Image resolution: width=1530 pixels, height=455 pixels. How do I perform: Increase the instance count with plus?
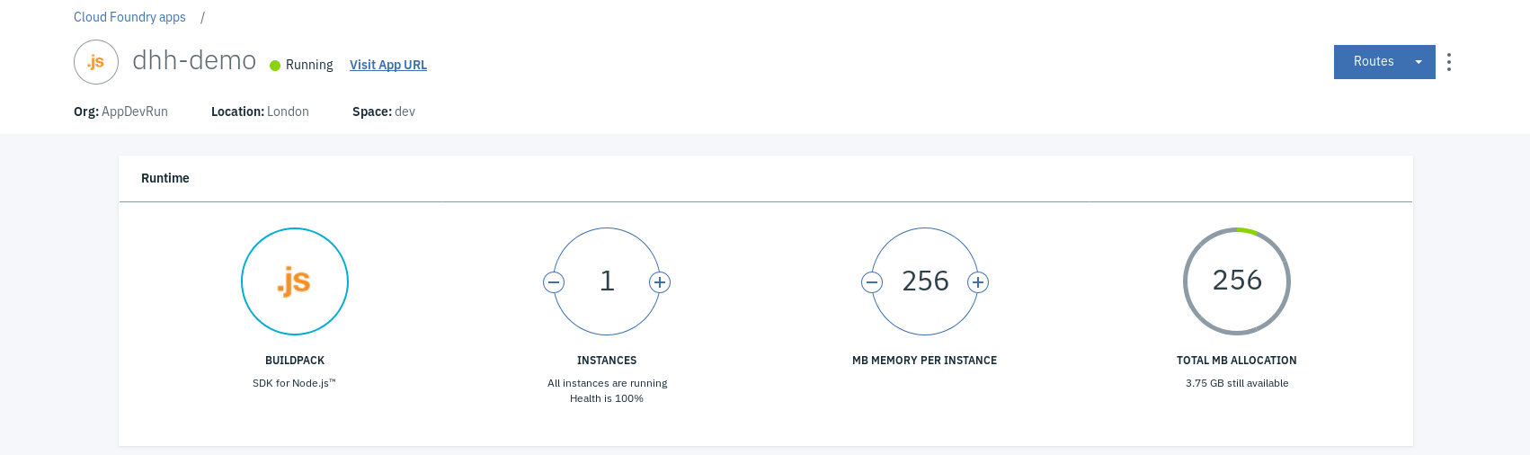click(x=660, y=282)
